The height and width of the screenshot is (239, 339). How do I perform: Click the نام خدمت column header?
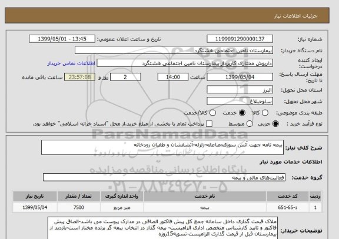pos(205,196)
